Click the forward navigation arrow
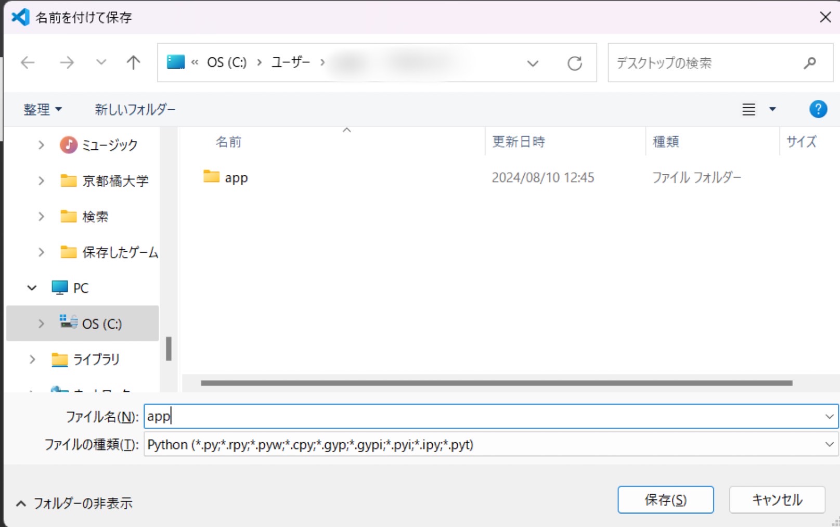Image resolution: width=840 pixels, height=527 pixels. (67, 62)
